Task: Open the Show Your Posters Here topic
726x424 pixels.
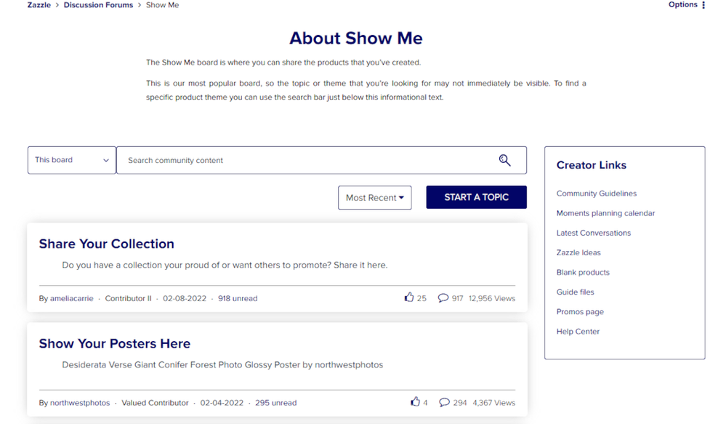Action: coord(114,344)
